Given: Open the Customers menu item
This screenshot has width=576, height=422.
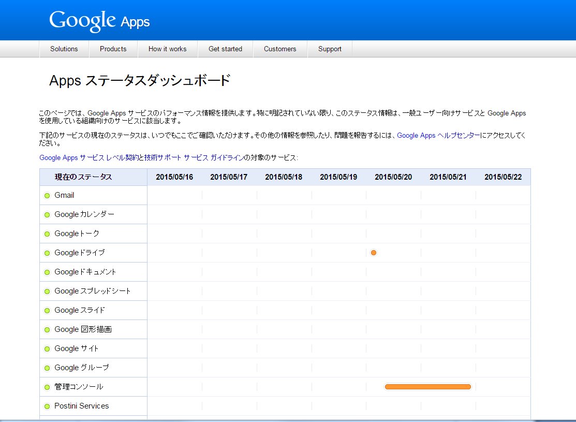Looking at the screenshot, I should click(280, 49).
